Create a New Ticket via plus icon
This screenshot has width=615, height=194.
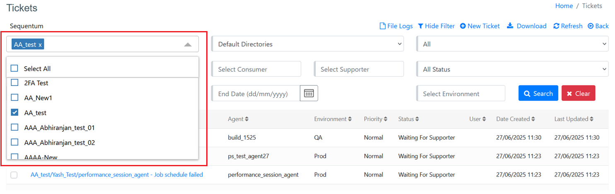click(x=463, y=26)
